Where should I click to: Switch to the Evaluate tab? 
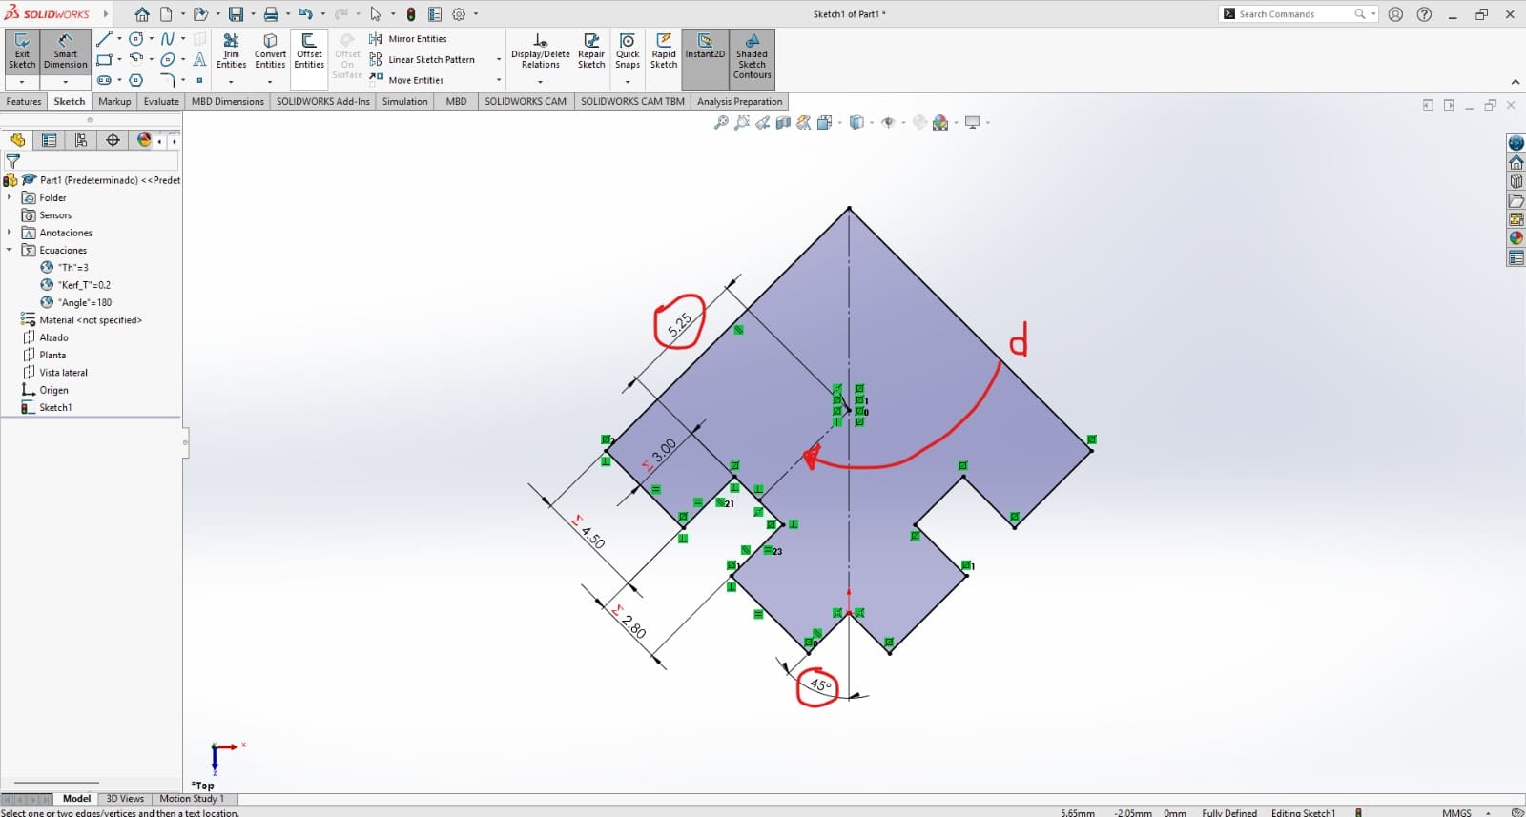pos(161,101)
